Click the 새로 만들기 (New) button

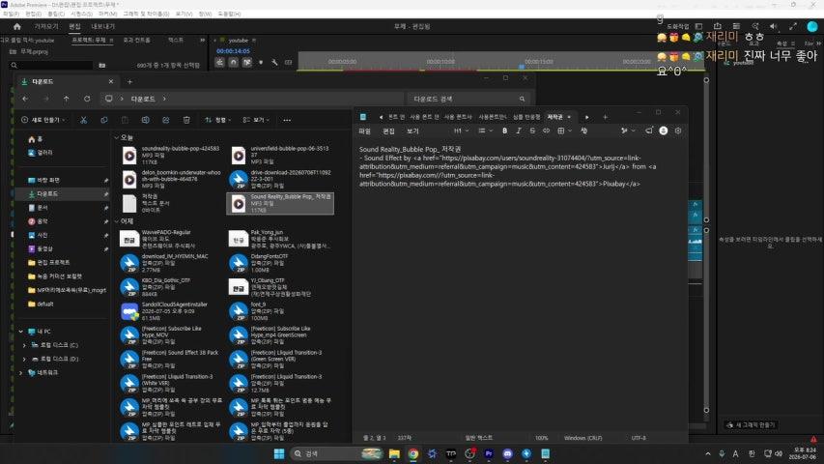(x=43, y=120)
